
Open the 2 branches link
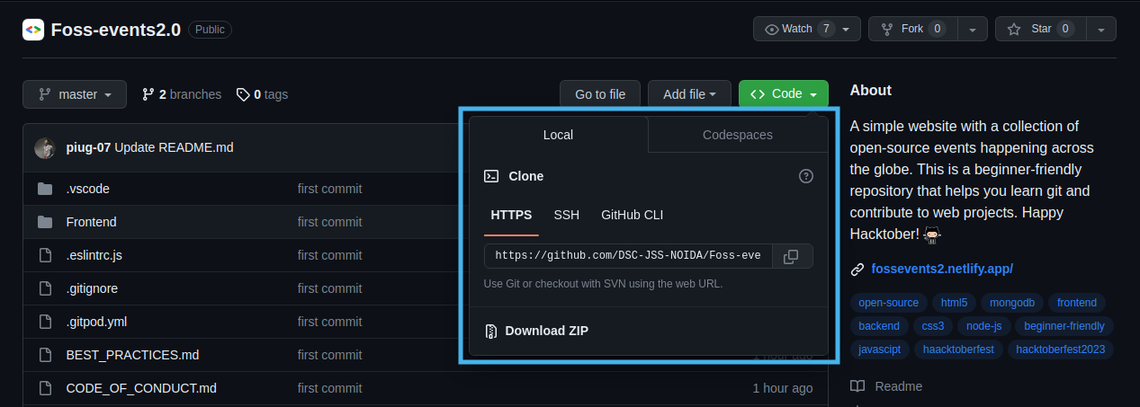[181, 94]
